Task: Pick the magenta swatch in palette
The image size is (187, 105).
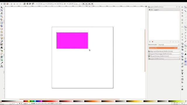Action: tap(41, 101)
